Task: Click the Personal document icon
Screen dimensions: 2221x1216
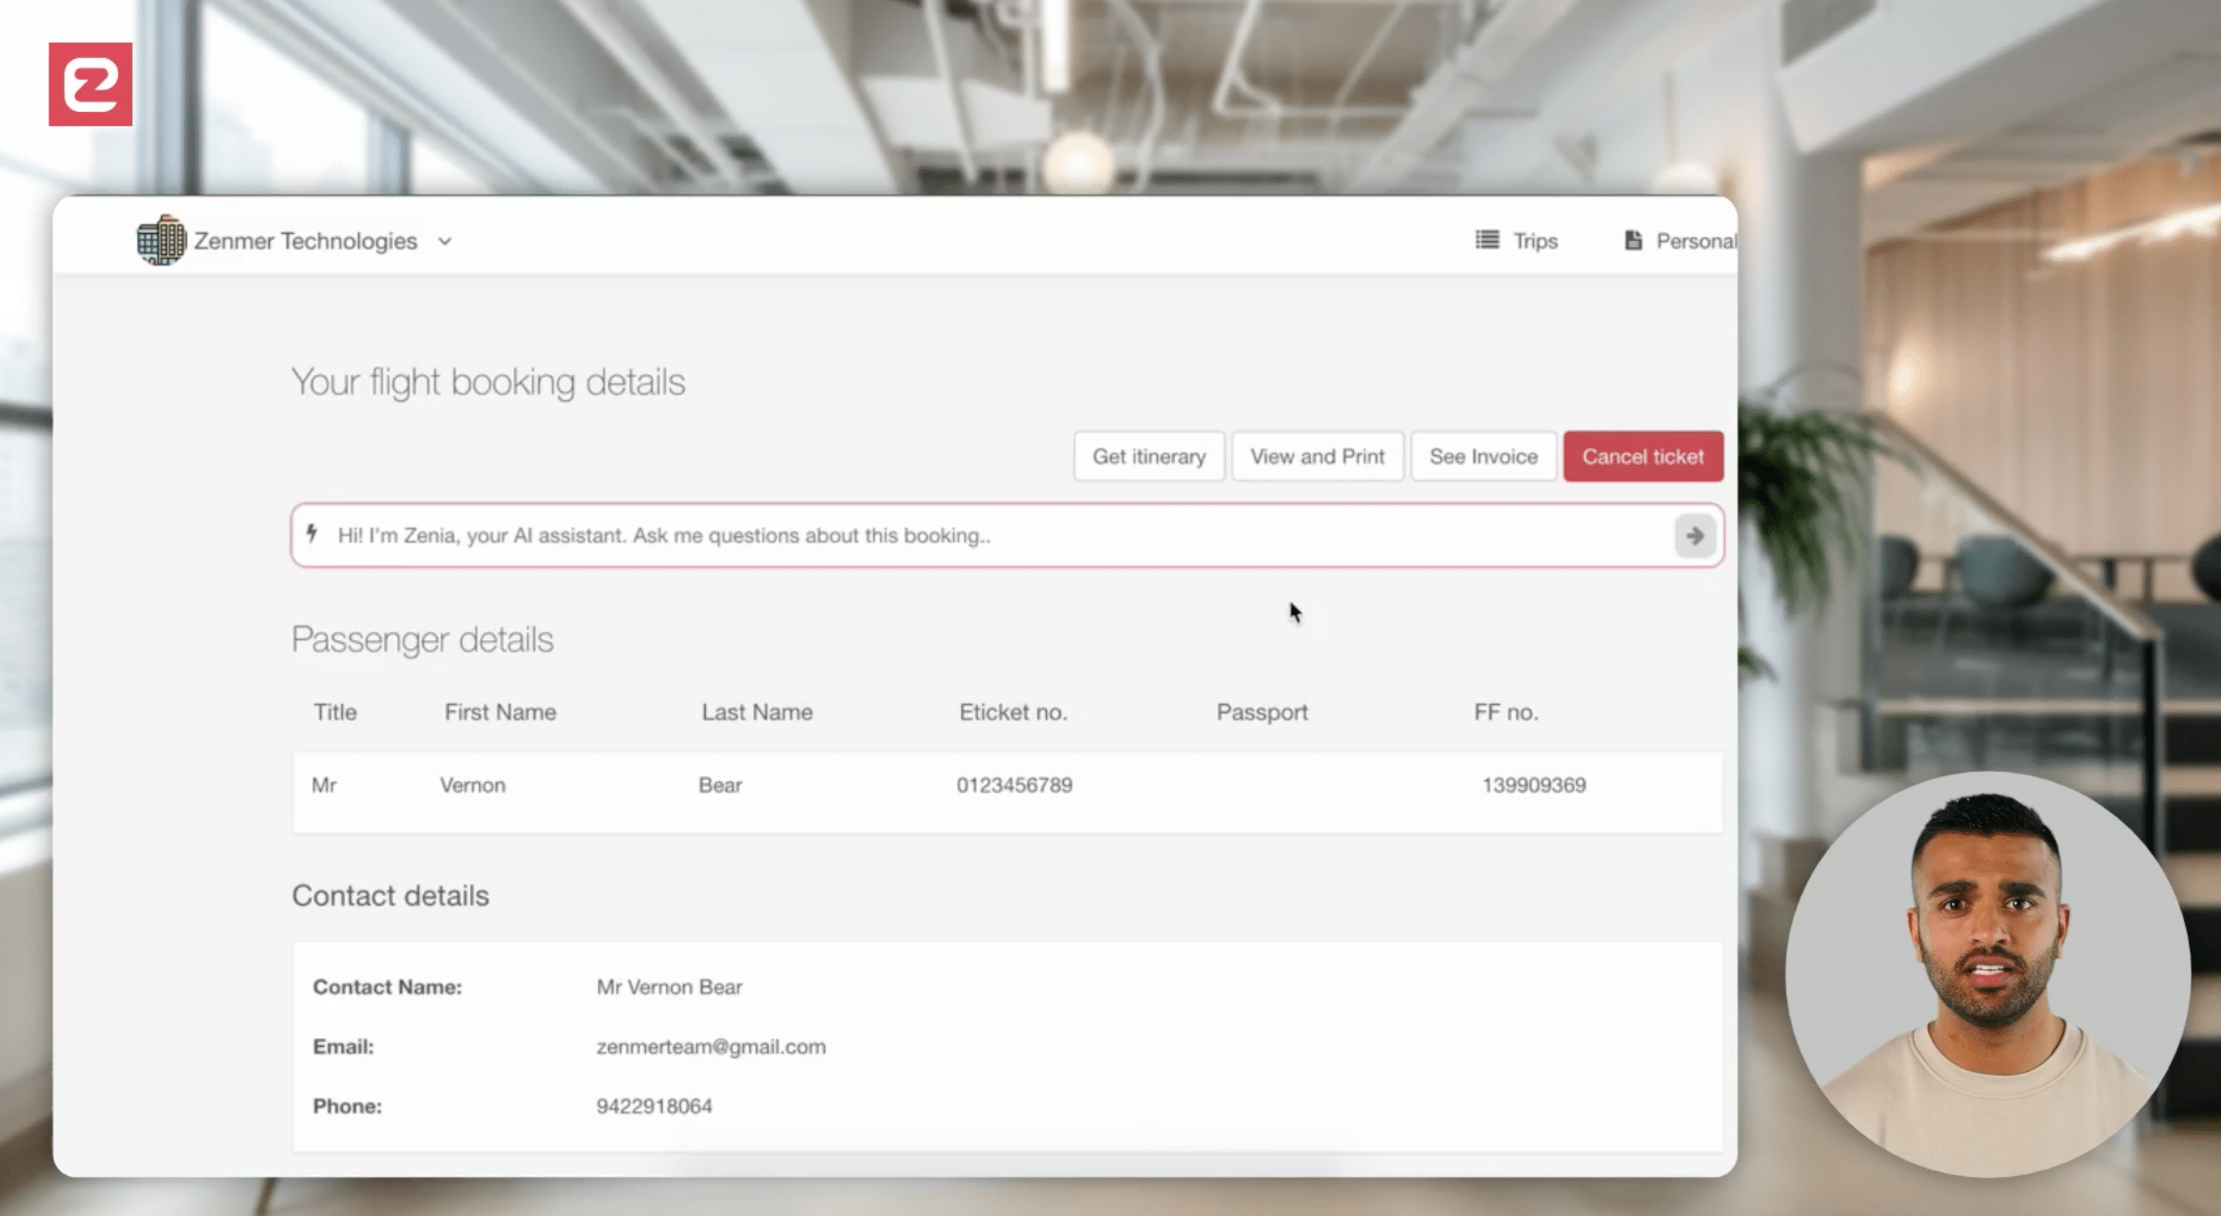Action: (x=1634, y=240)
